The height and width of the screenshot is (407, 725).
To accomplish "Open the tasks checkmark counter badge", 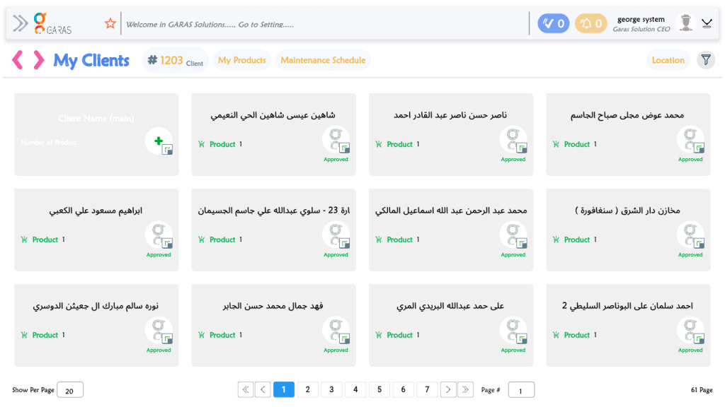I will 553,23.
